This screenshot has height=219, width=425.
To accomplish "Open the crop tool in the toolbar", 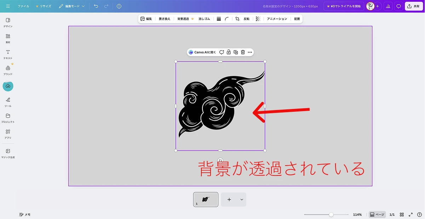I will pos(237,19).
